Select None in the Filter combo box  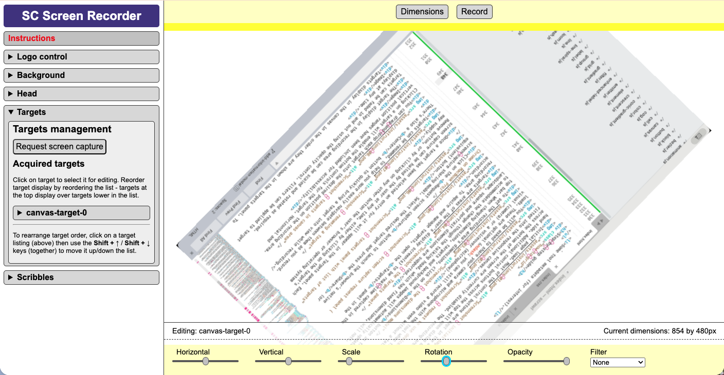[x=618, y=362]
